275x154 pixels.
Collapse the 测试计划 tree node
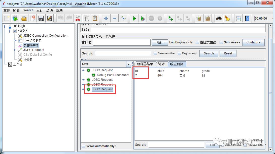point(5,26)
